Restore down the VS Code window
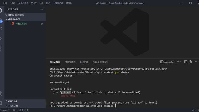Image resolution: width=199 pixels, height=112 pixels. tap(190, 3)
